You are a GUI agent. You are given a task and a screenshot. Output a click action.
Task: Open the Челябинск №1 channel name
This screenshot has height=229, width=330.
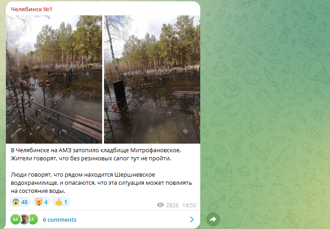pyautogui.click(x=31, y=9)
